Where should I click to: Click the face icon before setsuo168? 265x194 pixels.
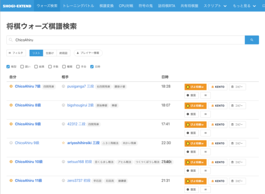coord(64,162)
